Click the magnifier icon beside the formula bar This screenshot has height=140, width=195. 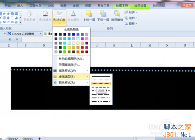10,40
